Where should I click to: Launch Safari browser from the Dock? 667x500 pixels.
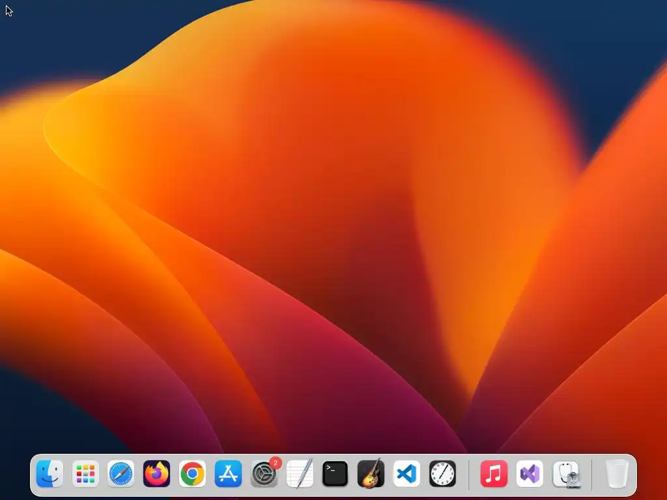[x=121, y=474]
